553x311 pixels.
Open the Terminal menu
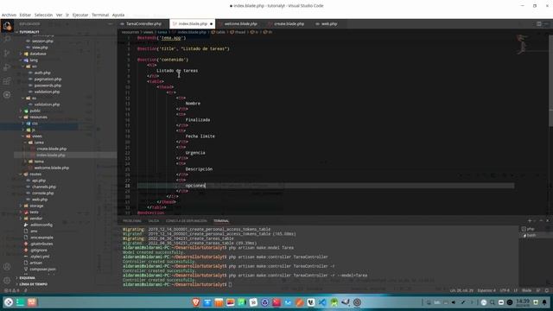click(x=100, y=15)
